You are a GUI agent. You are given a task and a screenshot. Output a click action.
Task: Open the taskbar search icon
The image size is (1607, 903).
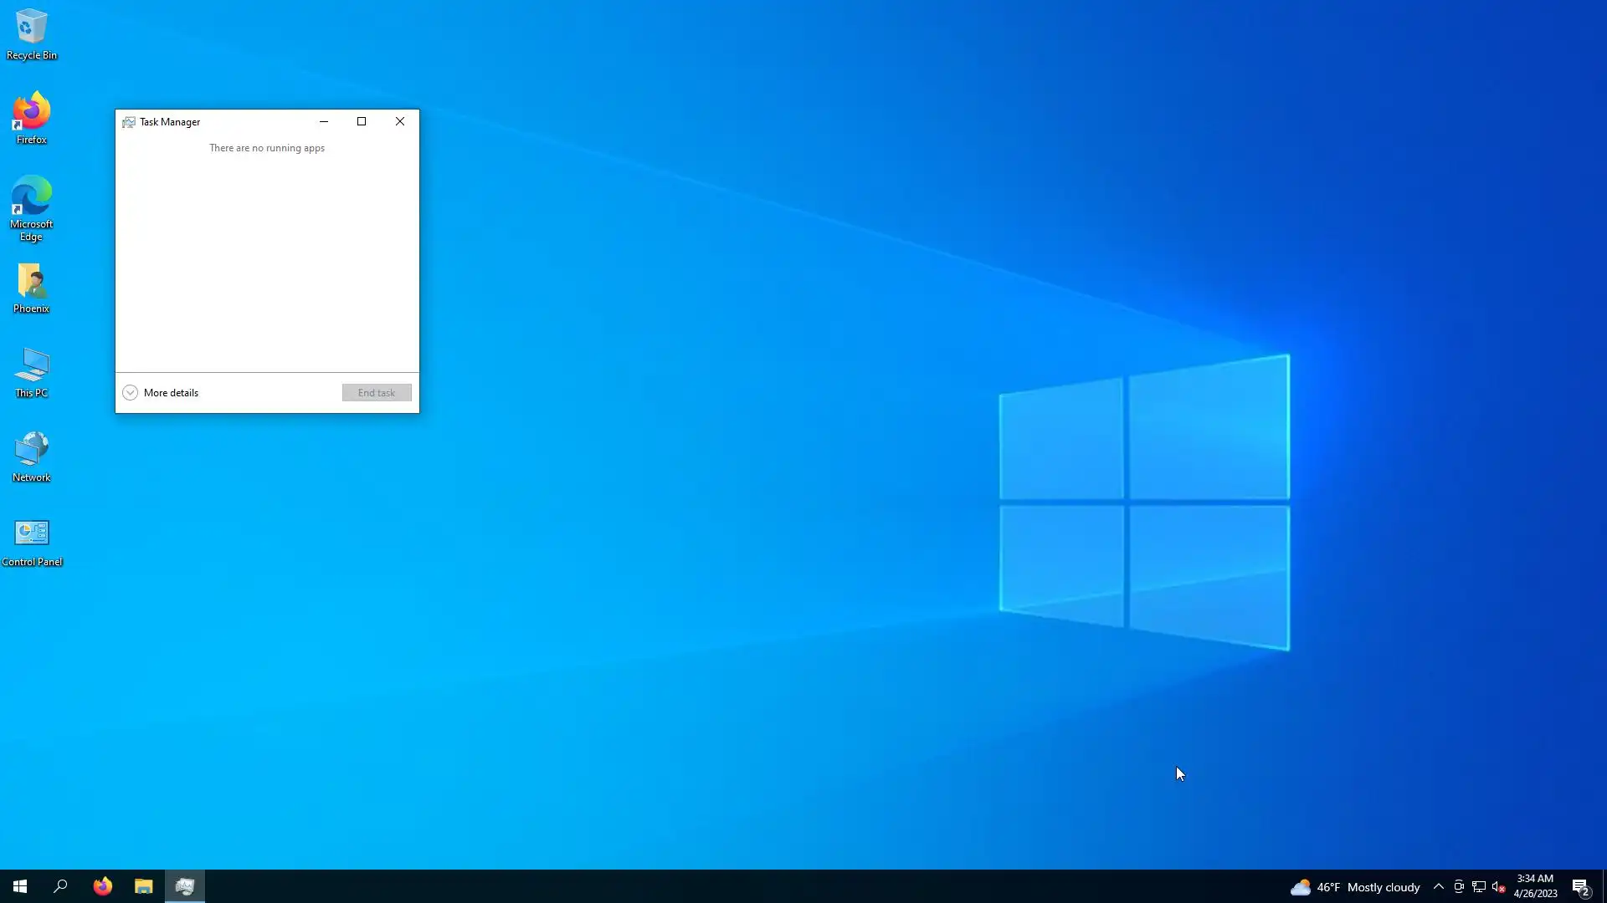click(x=60, y=886)
